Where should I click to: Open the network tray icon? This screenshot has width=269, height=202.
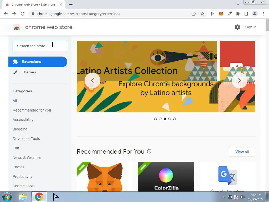tap(230, 197)
